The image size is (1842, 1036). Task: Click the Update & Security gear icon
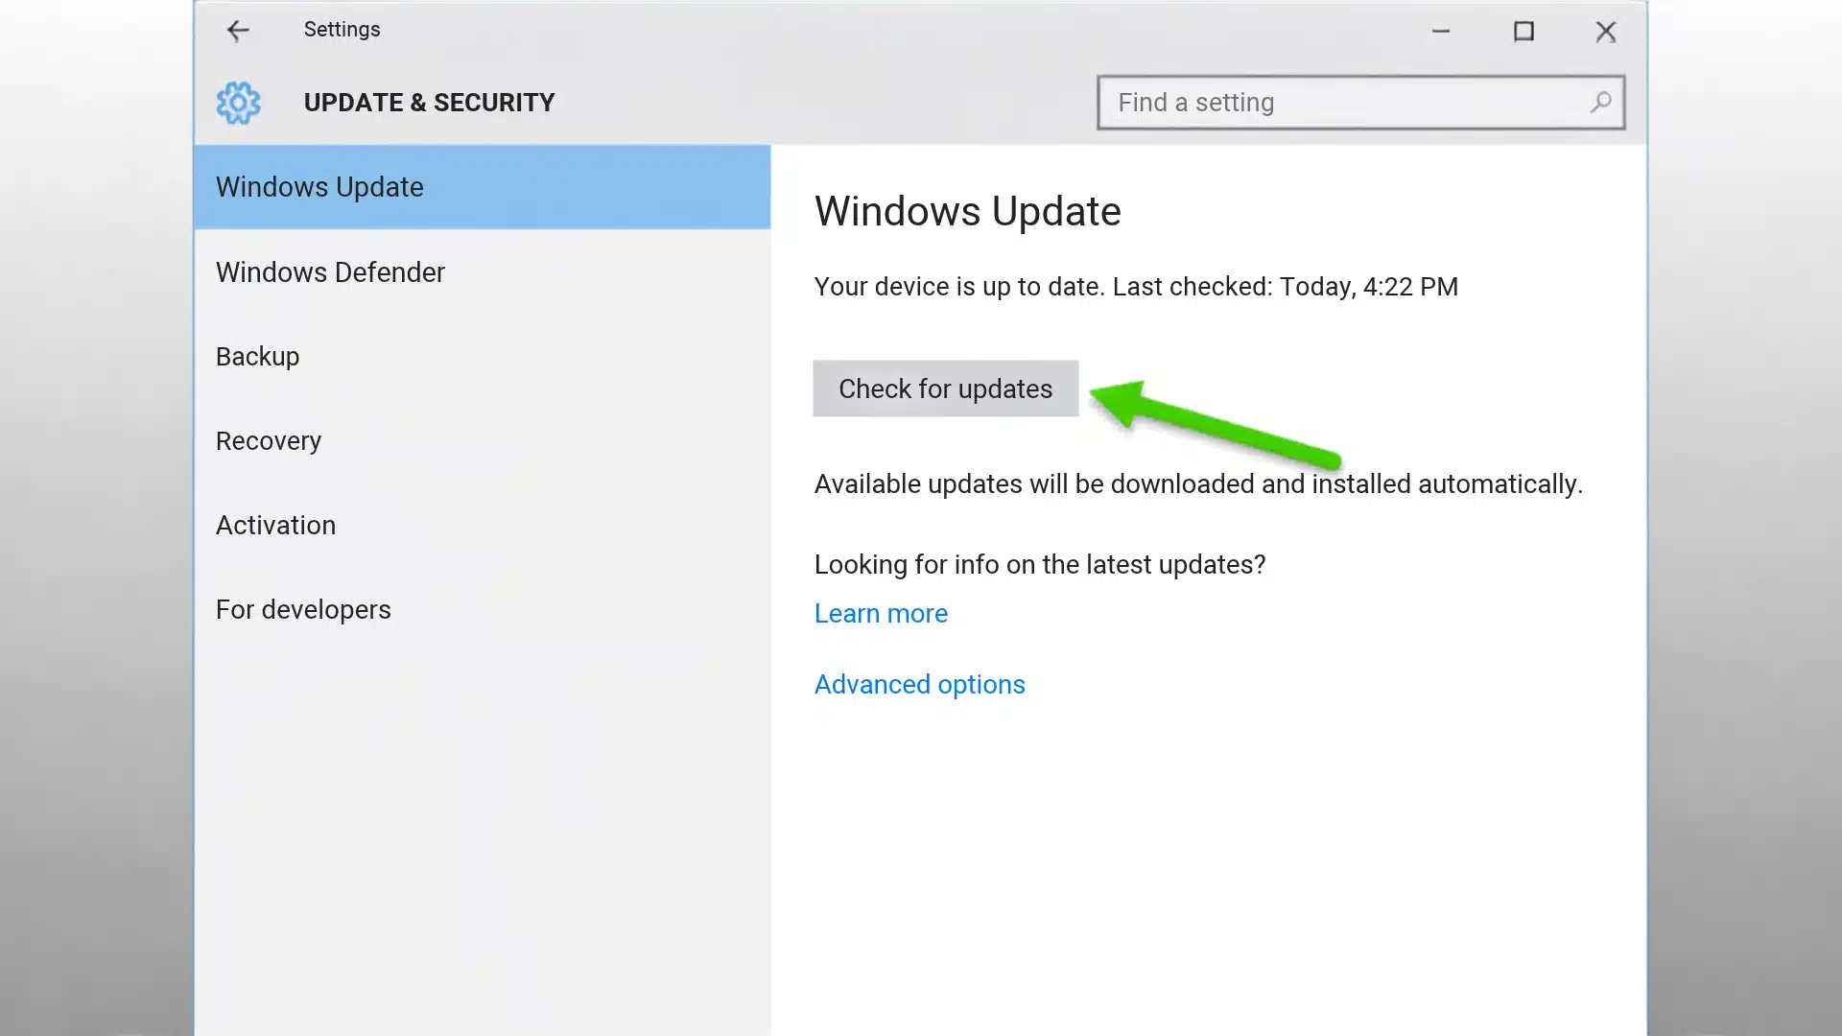pos(238,103)
